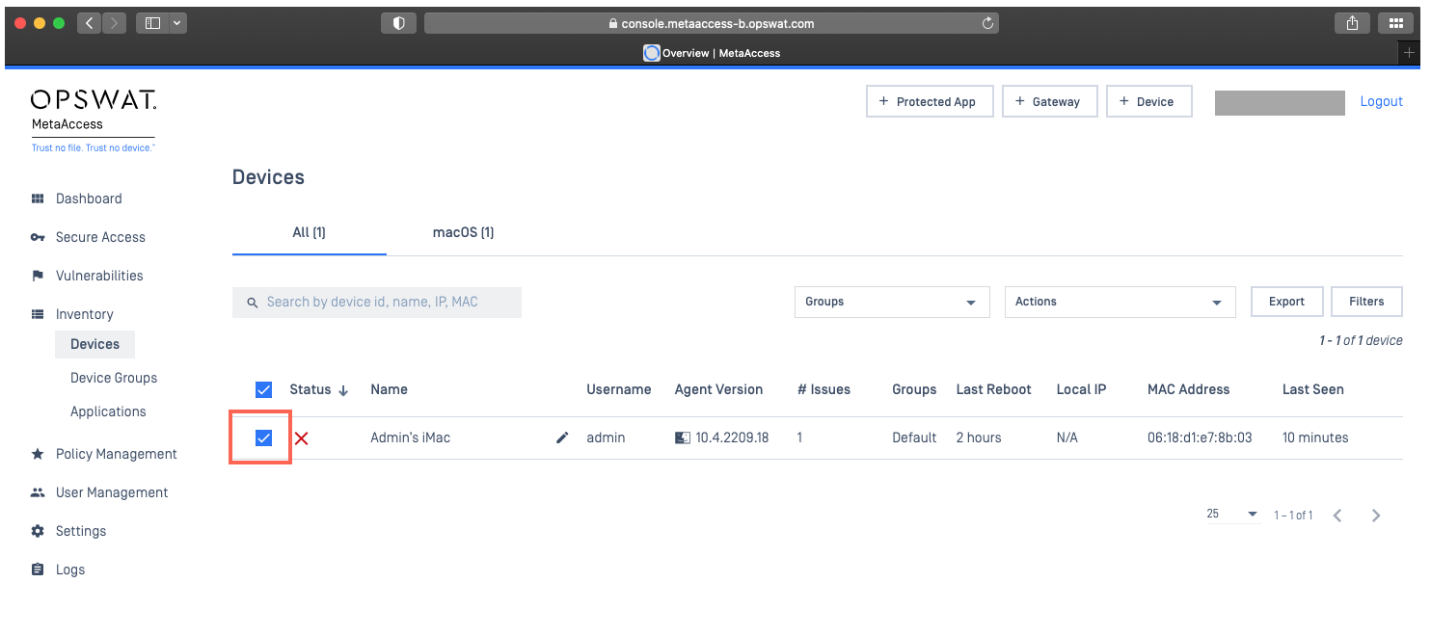Click the + Gateway button
The height and width of the screenshot is (636, 1431).
[1050, 101]
